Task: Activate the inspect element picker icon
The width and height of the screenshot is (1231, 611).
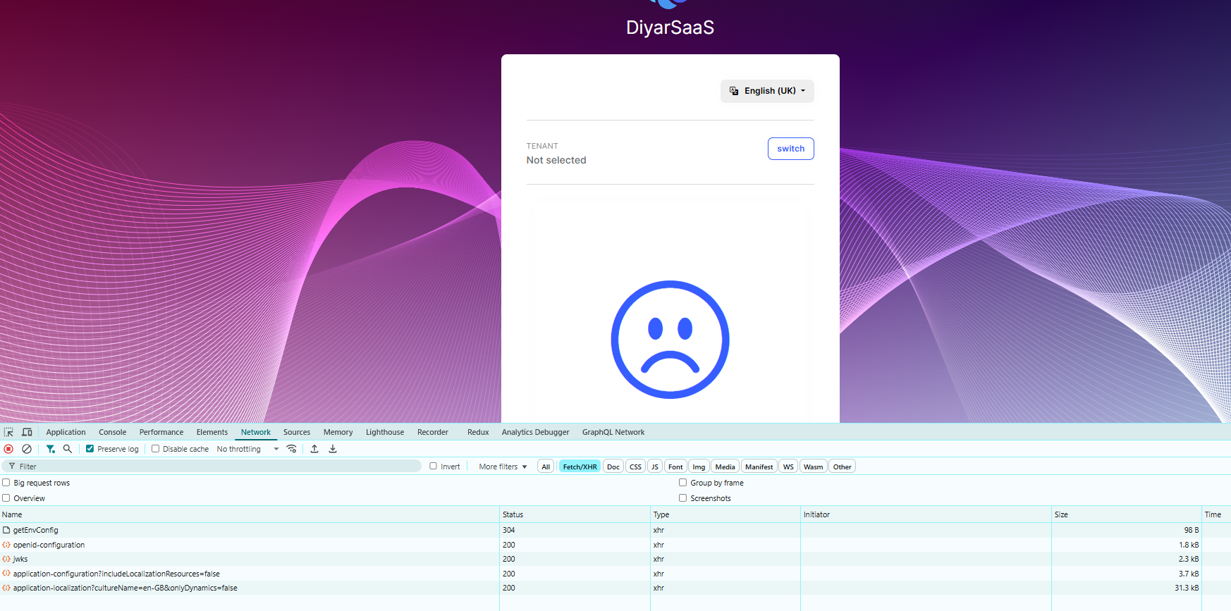Action: pyautogui.click(x=8, y=432)
